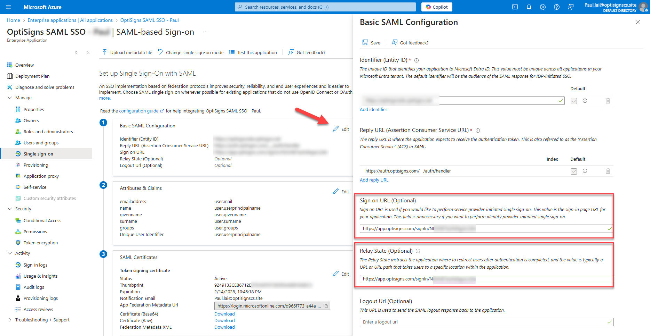Toggle default checkbox for auth.optisigns.com reply URL
This screenshot has height=336, width=650.
click(x=574, y=171)
